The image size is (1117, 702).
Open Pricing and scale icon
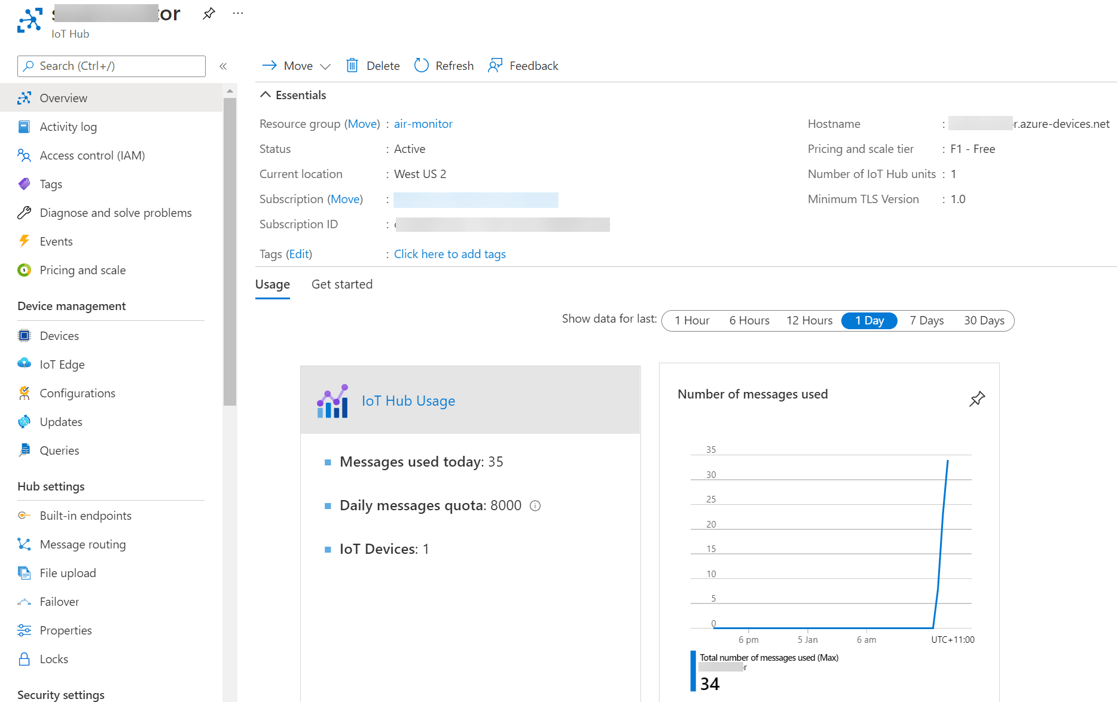tap(24, 270)
